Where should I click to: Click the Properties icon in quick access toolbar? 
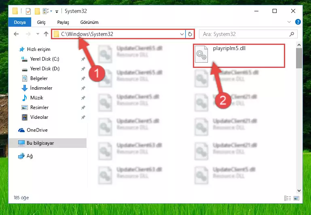point(28,11)
